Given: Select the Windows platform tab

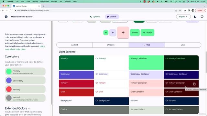Looking at the screenshot, I should (x=111, y=45).
